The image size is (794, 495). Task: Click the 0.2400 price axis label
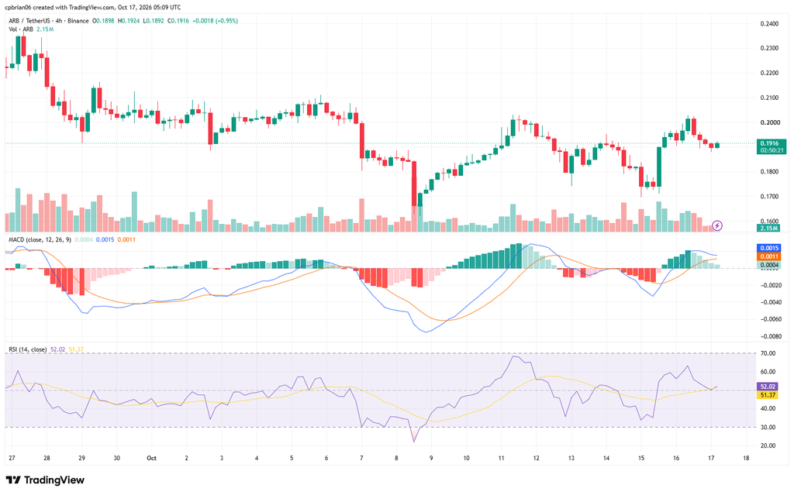[770, 24]
